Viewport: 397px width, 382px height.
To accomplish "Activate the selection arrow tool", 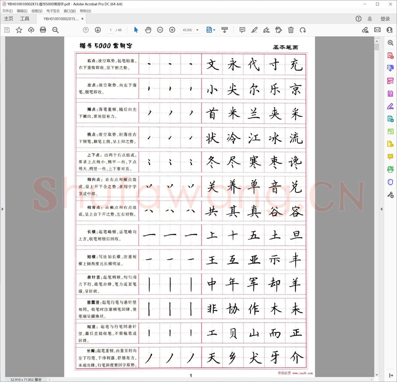I will click(136, 30).
